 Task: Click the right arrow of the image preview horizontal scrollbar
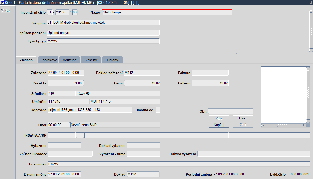304,125
